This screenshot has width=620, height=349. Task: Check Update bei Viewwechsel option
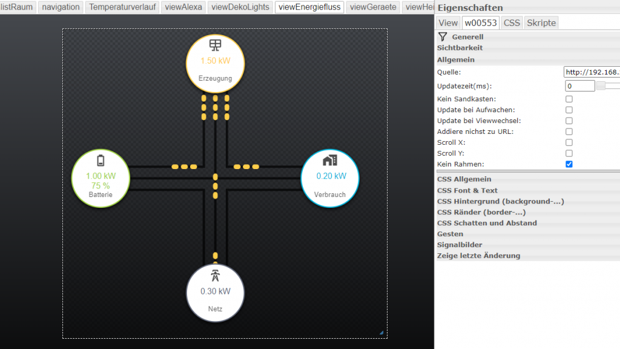click(x=569, y=121)
